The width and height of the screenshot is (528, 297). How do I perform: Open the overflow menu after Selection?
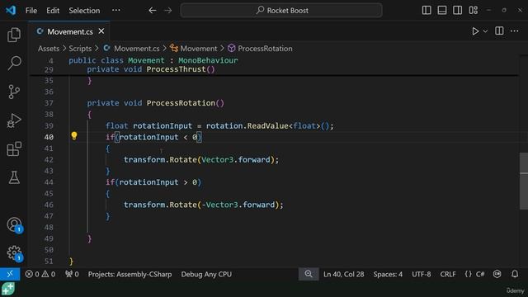[116, 10]
